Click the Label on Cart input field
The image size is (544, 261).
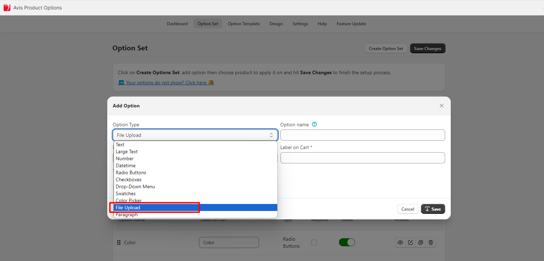click(362, 158)
